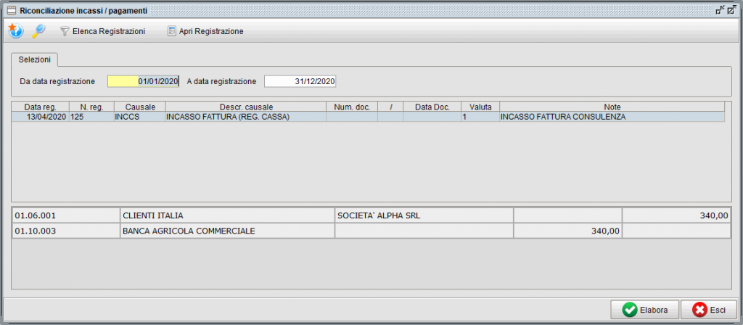This screenshot has height=325, width=743.
Task: Switch to the Selezioni tab
Action: [35, 59]
